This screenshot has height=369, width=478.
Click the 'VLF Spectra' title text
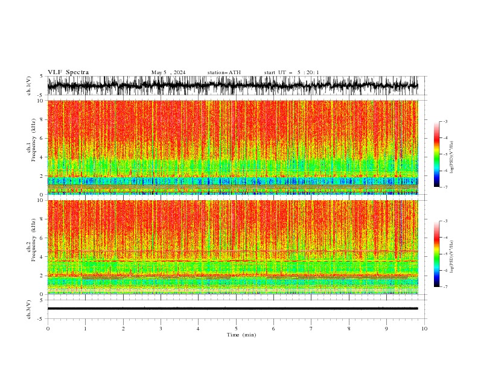(x=68, y=72)
